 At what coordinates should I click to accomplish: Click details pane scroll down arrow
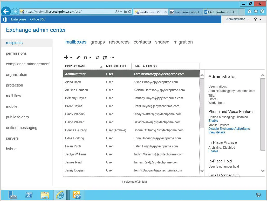(263, 171)
